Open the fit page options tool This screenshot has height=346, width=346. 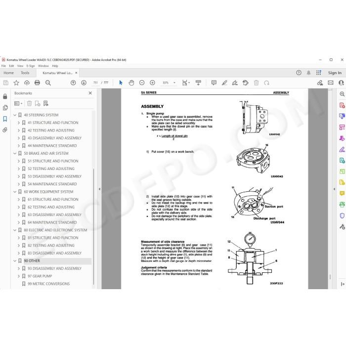tap(186, 83)
